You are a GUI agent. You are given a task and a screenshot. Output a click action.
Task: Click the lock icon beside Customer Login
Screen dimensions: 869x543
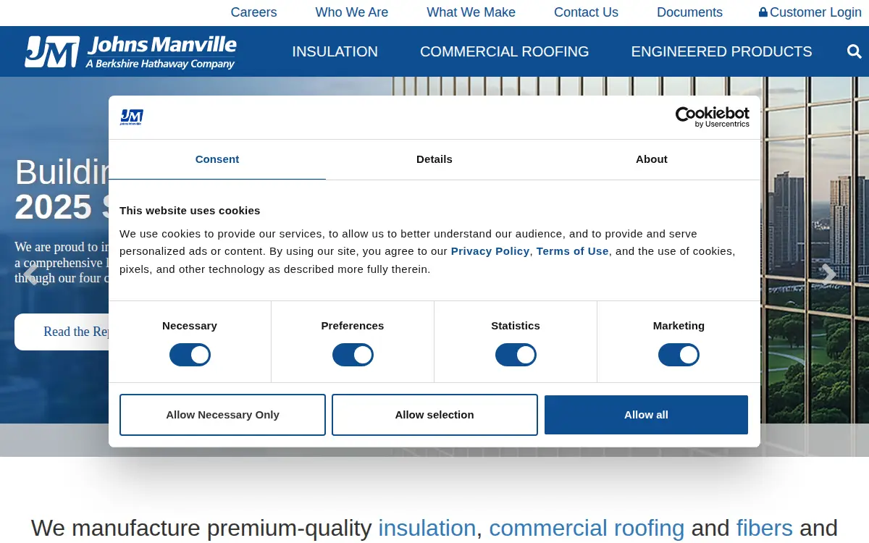coord(763,12)
